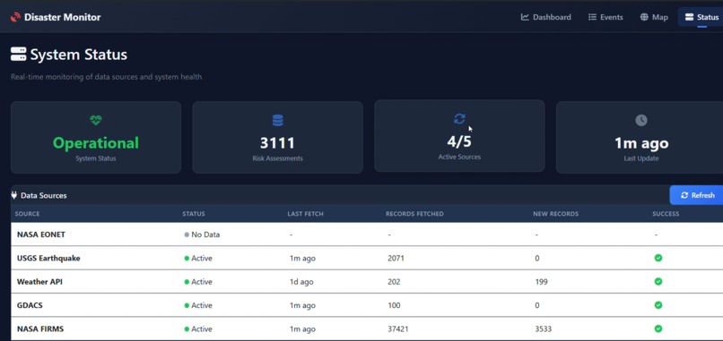Click the success checkmark for NASA FIRMS
The height and width of the screenshot is (341, 723).
658,328
